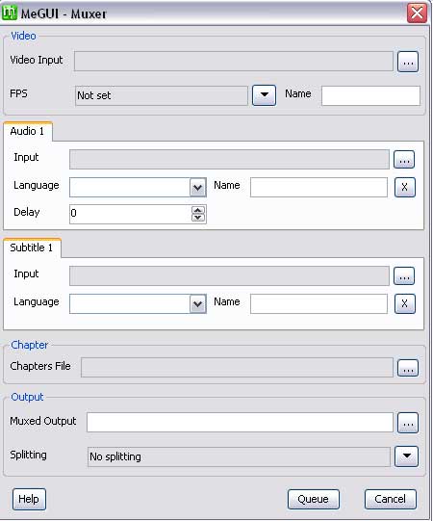Screen dimensions: 433x521
Task: Open Help for the Muxer
Action: click(29, 499)
